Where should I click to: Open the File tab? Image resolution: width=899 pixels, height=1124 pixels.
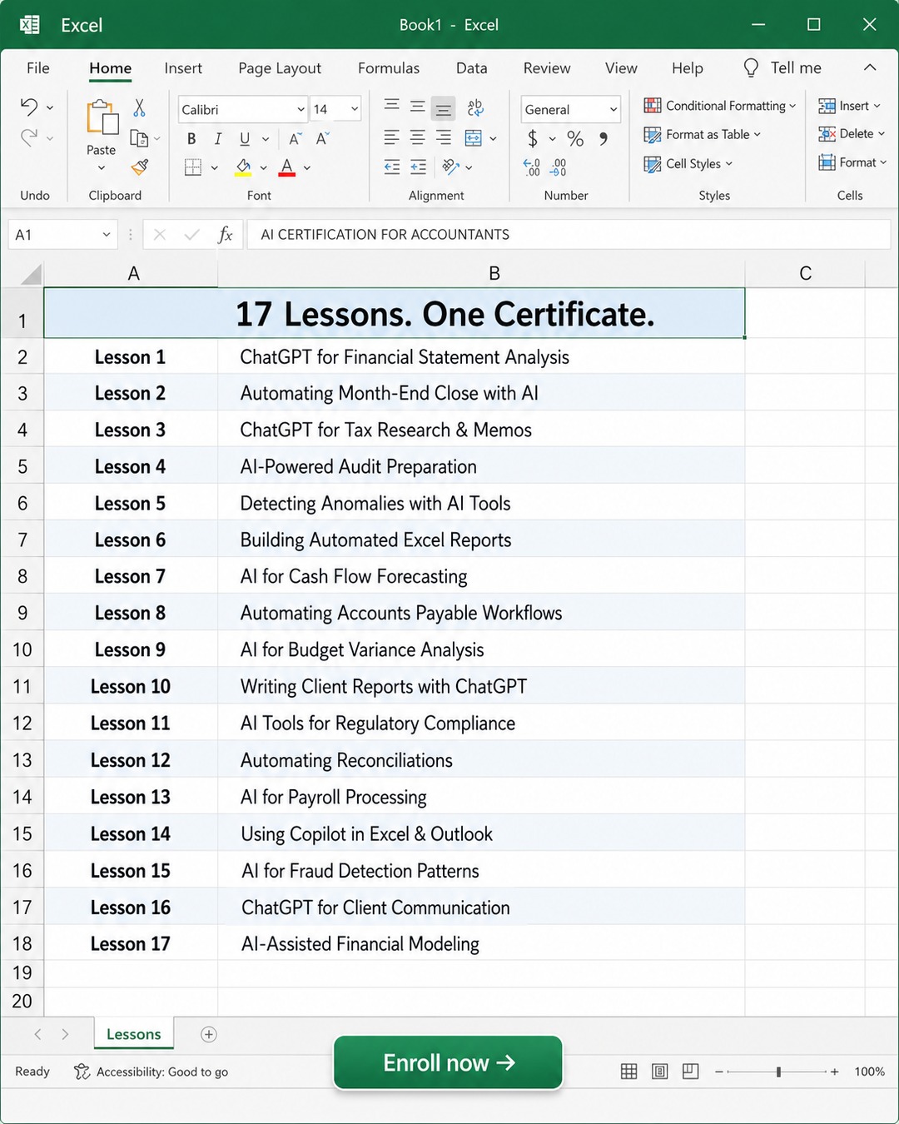(x=38, y=68)
